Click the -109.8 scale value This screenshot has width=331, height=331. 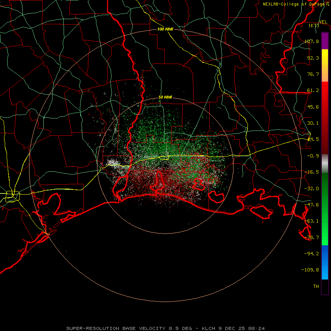click(x=310, y=270)
